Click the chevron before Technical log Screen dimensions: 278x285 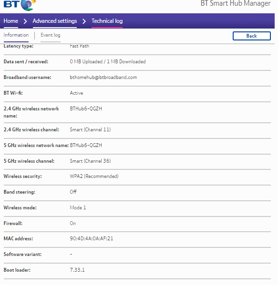pyautogui.click(x=84, y=21)
